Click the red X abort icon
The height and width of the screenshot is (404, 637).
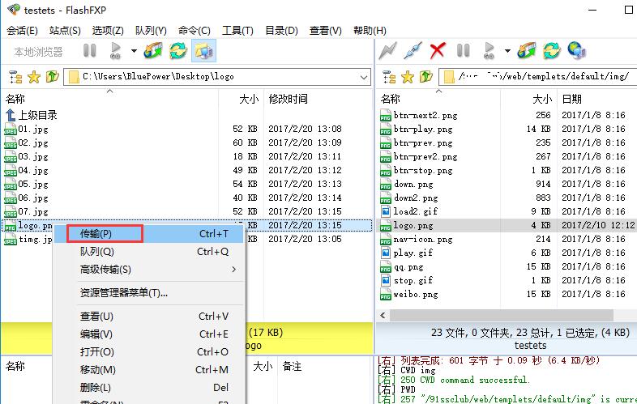438,51
